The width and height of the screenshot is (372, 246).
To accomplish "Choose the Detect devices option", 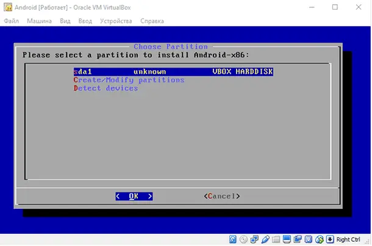I will click(x=106, y=88).
